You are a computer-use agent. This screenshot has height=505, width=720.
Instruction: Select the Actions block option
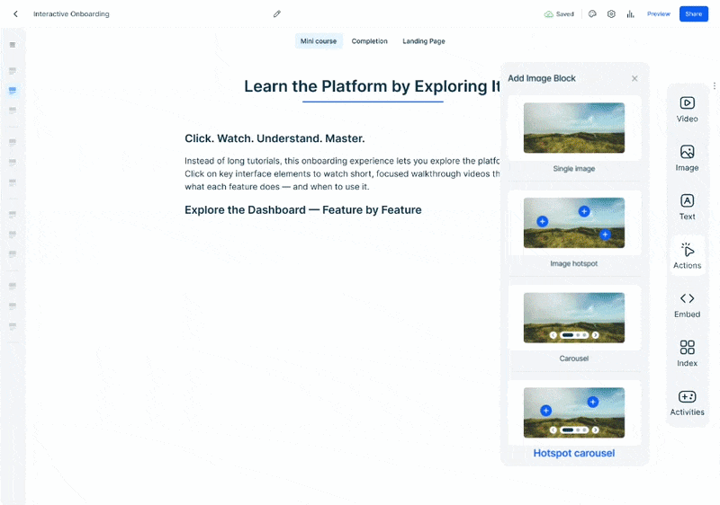[x=687, y=254]
